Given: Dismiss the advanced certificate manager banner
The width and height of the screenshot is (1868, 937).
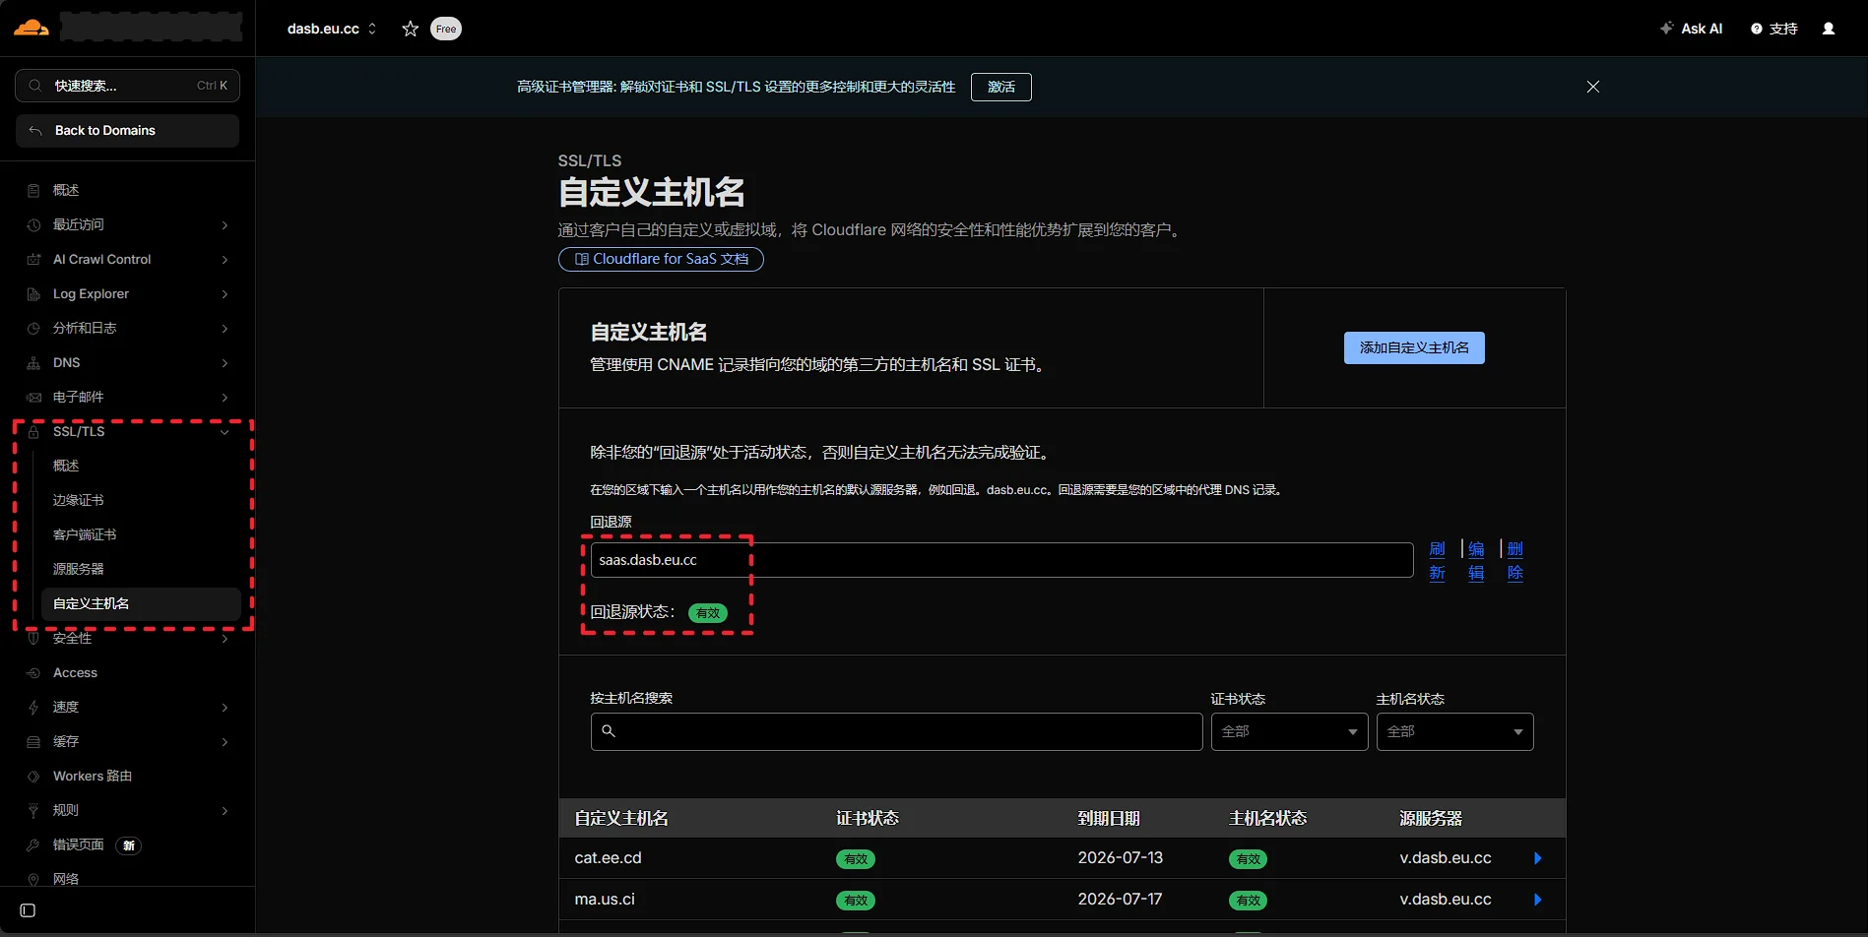Looking at the screenshot, I should [x=1593, y=87].
